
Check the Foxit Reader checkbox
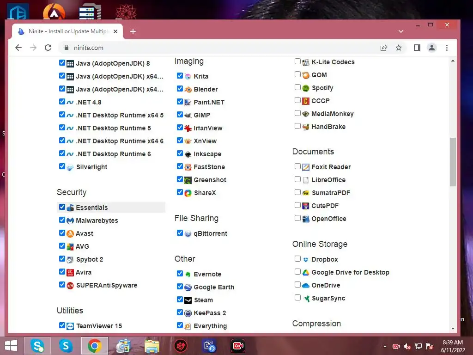coord(297,166)
